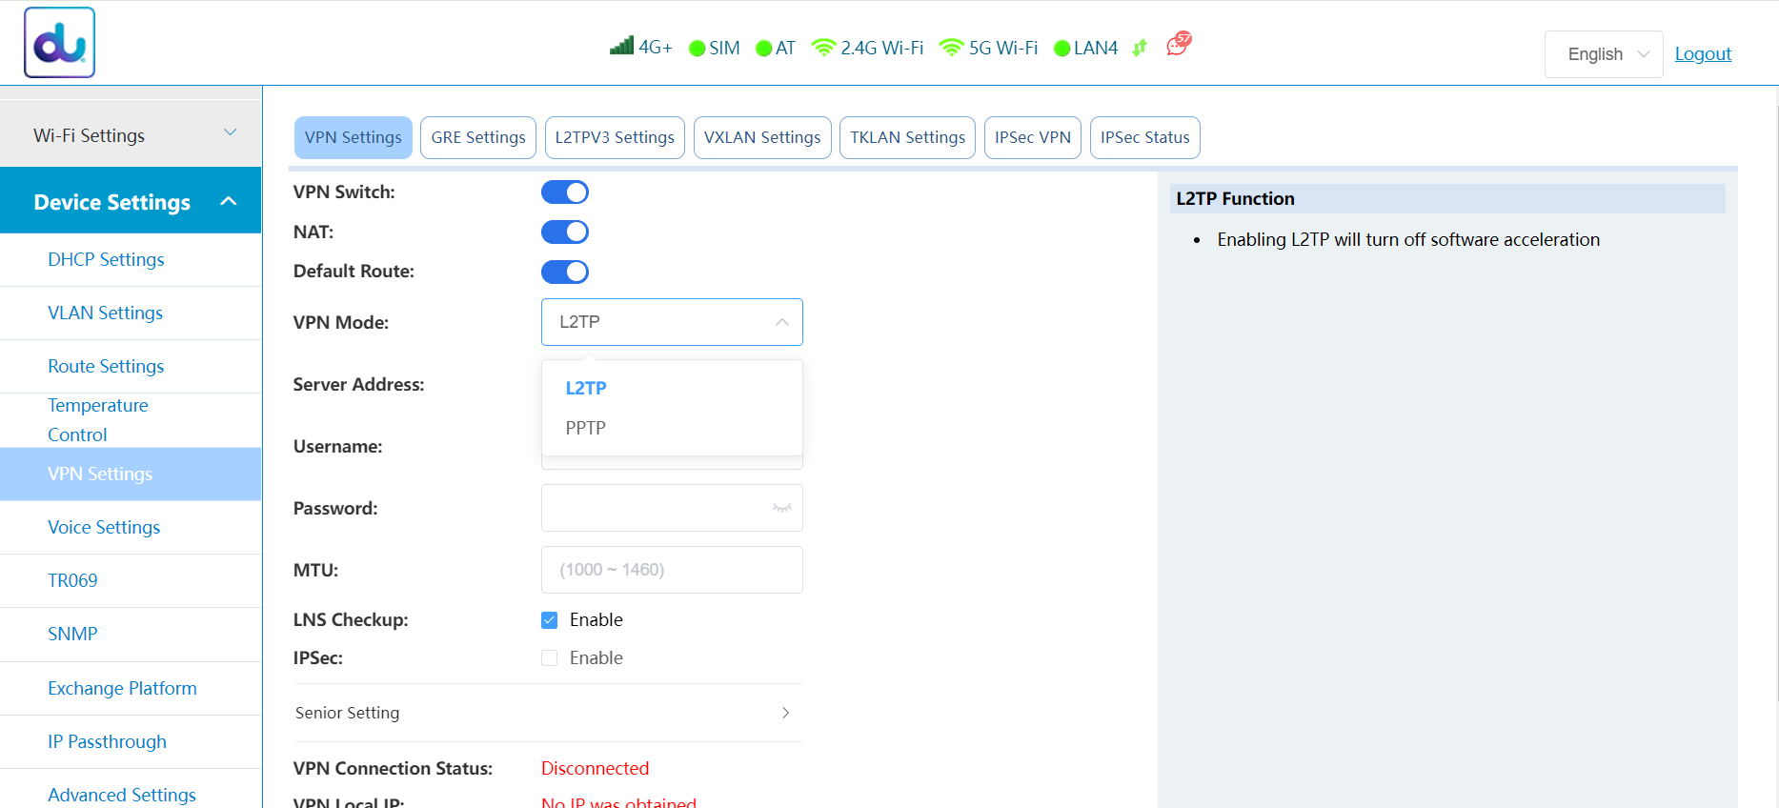Click the SIM status indicator icon
Image resolution: width=1779 pixels, height=808 pixels.
pos(697,49)
